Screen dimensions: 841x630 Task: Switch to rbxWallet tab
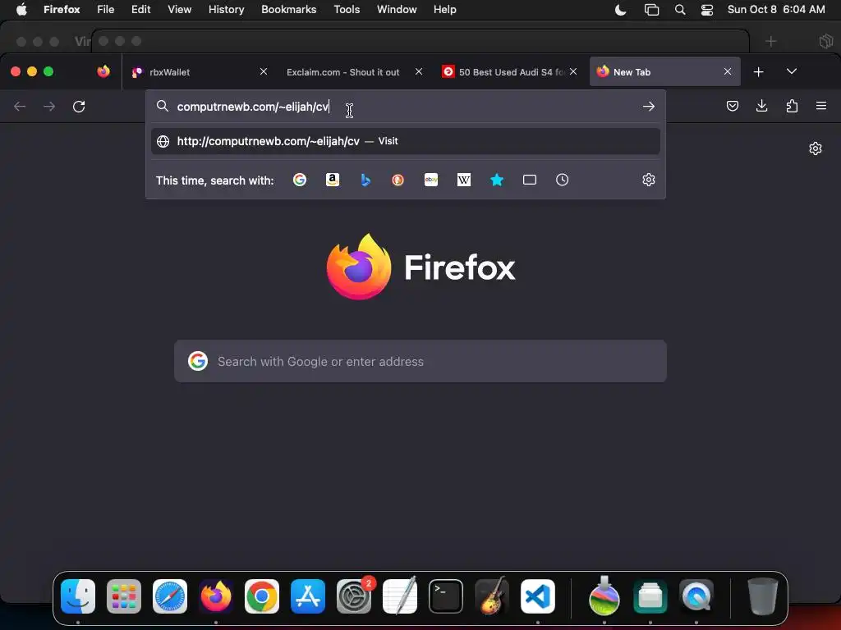coord(198,72)
